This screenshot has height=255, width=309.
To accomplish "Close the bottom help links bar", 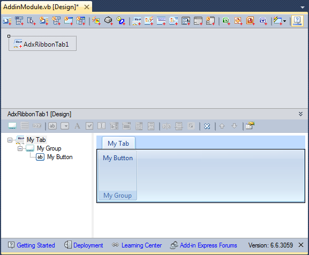I will click(x=301, y=245).
